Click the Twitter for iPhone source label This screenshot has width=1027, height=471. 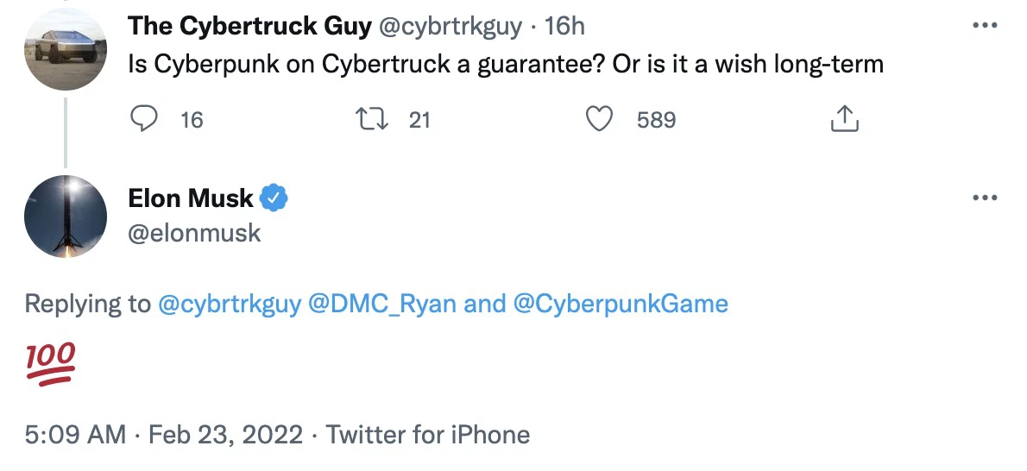(x=428, y=434)
